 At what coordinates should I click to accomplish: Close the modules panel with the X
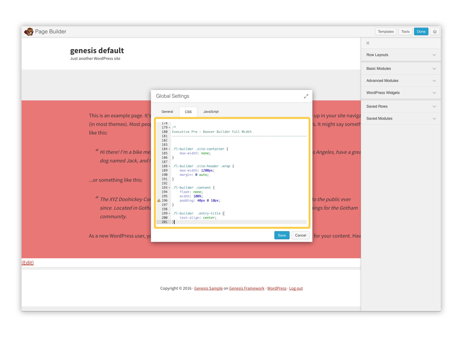368,43
